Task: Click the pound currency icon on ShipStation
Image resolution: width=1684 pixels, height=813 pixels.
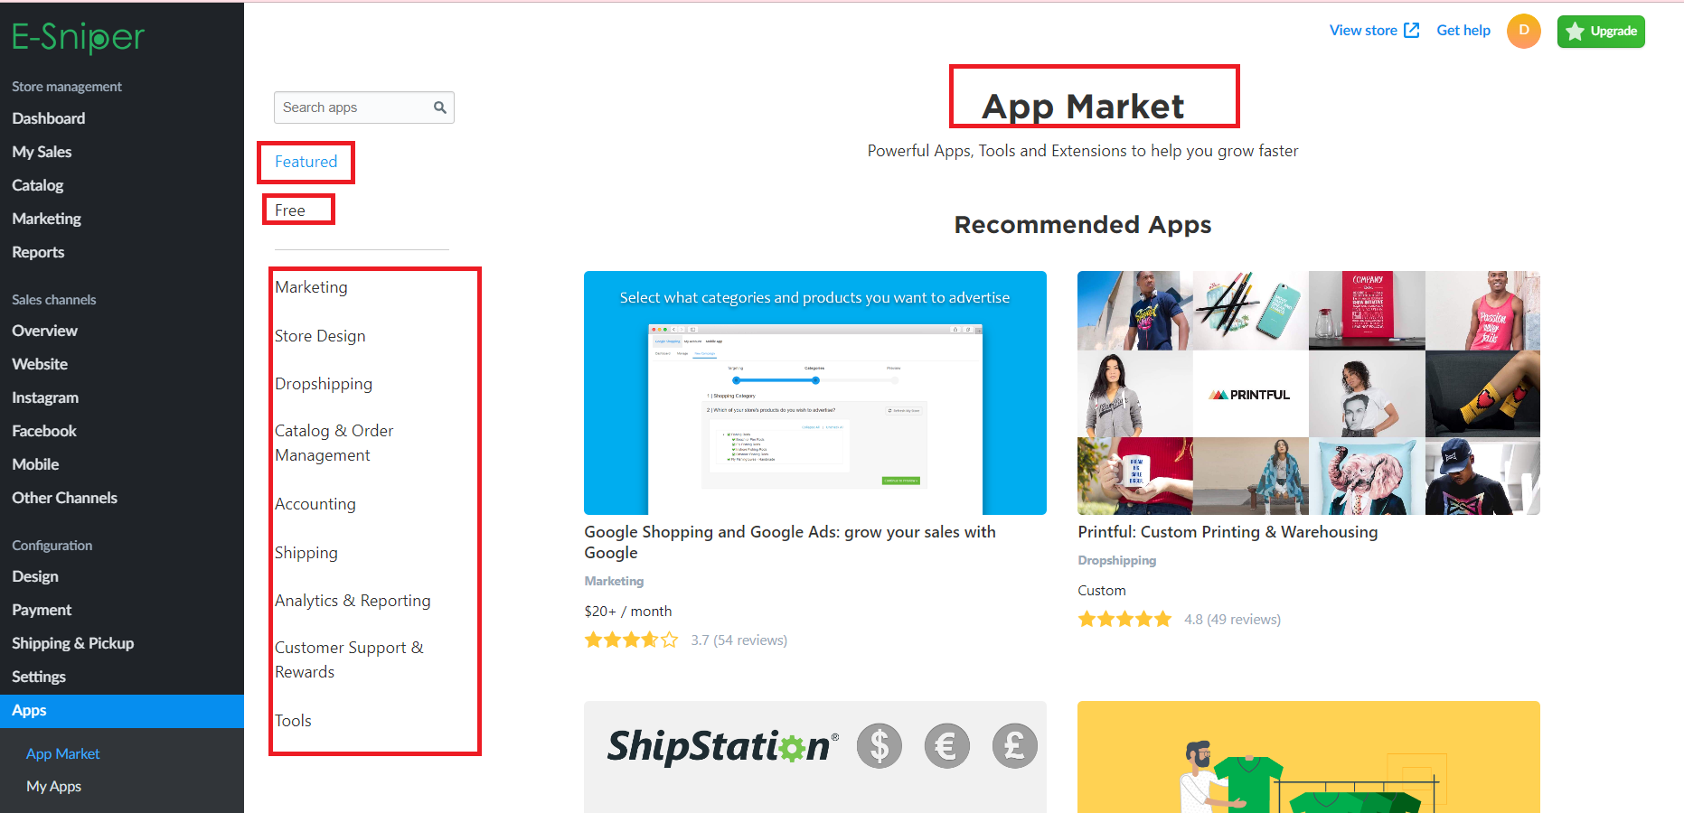Action: 1014,746
